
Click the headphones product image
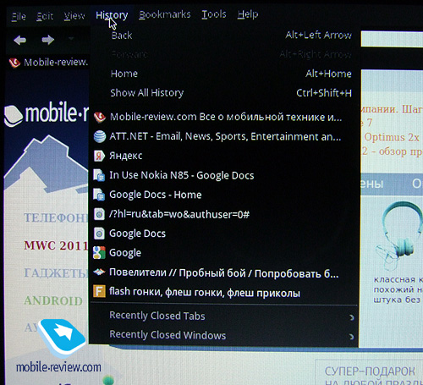point(398,235)
